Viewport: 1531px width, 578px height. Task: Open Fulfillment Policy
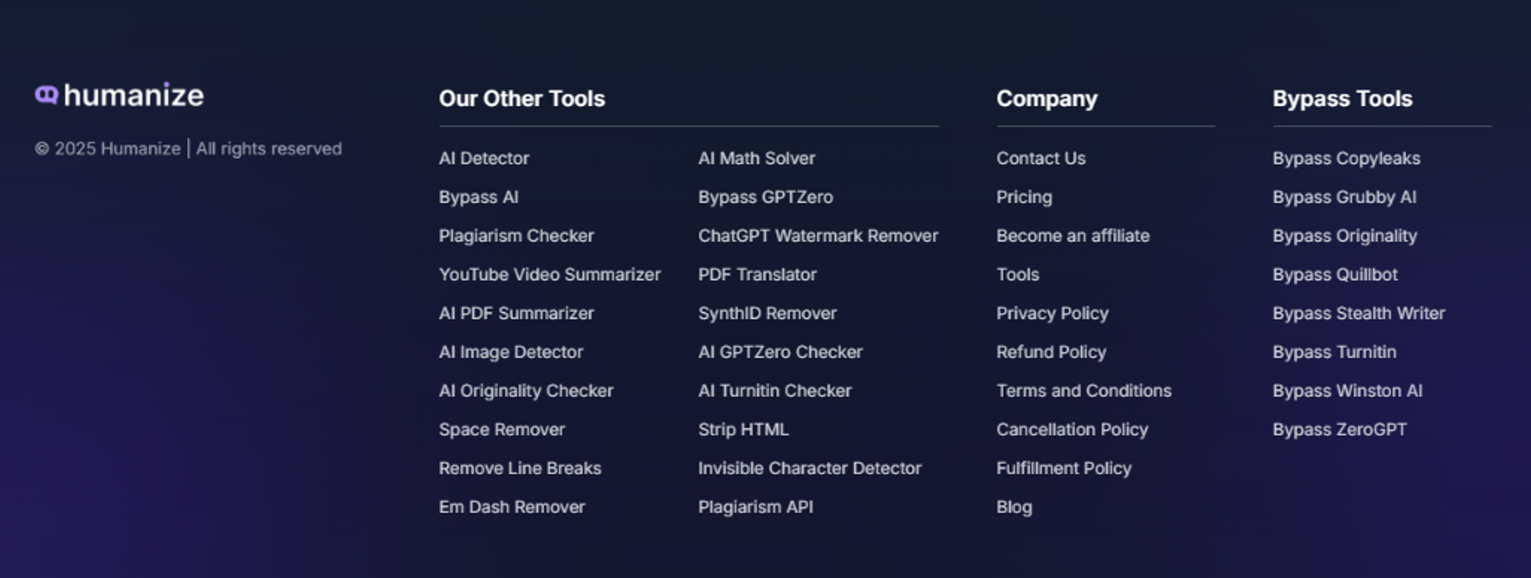[x=1064, y=469]
